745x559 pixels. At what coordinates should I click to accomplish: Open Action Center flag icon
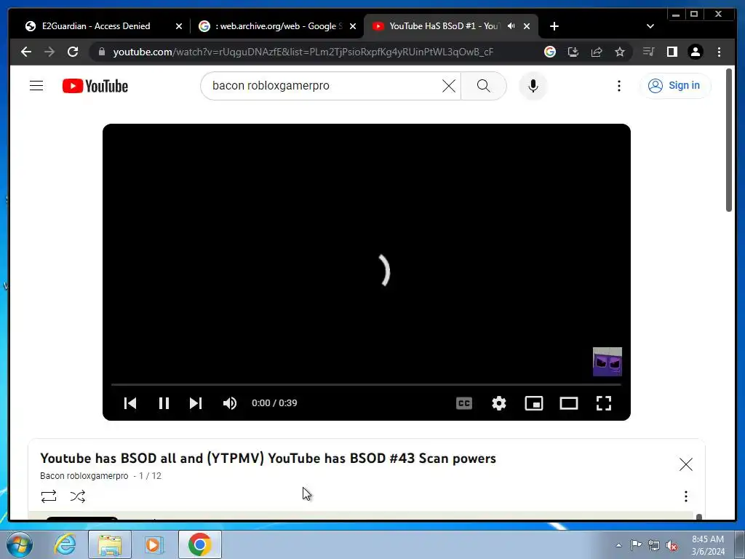pyautogui.click(x=636, y=545)
